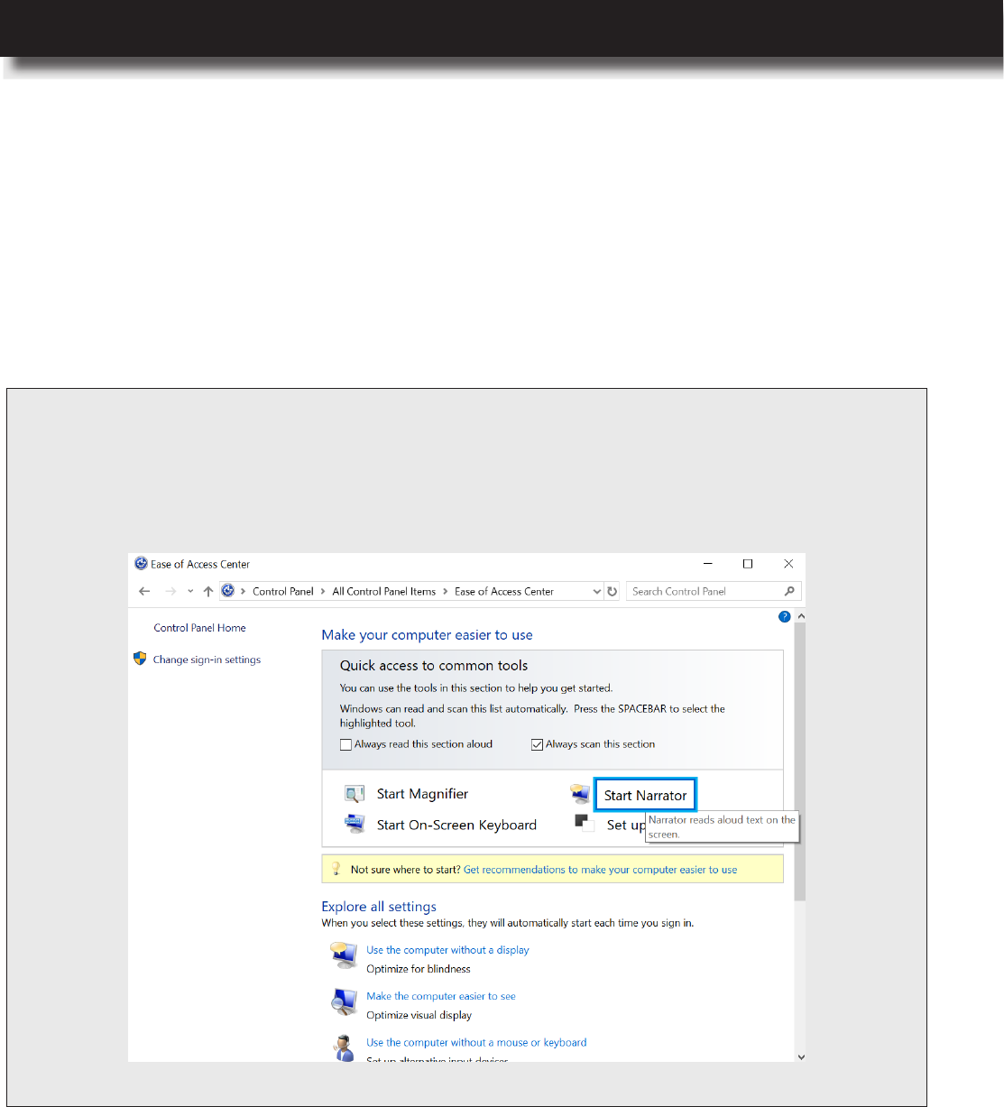Click the Ease of Access title bar icon
This screenshot has height=1107, width=1004.
141,564
